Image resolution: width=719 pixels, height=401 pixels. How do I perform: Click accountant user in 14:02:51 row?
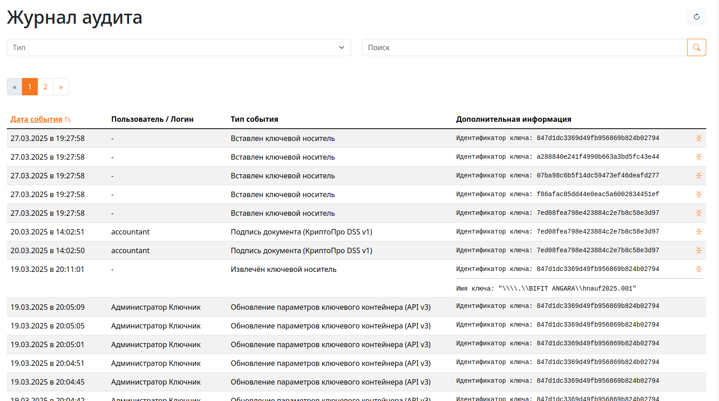[130, 232]
